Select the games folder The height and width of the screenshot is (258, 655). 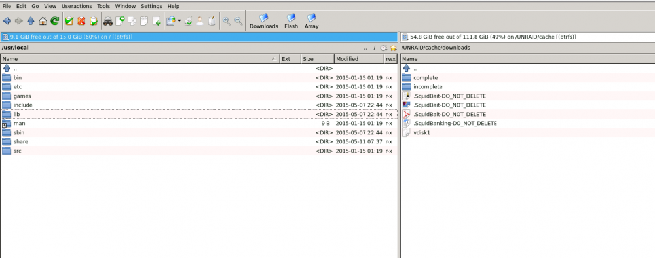199,96
